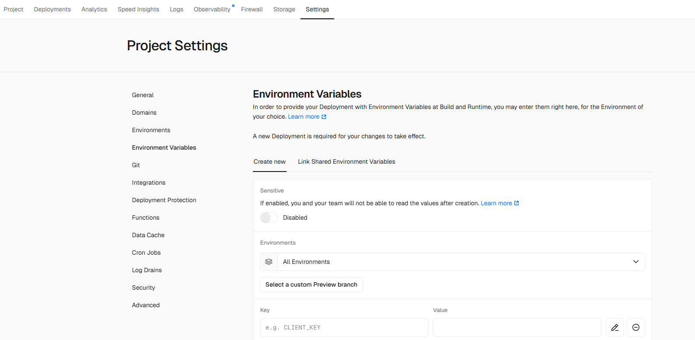This screenshot has height=340, width=695.
Task: Open the Observability tab
Action: pos(212,9)
